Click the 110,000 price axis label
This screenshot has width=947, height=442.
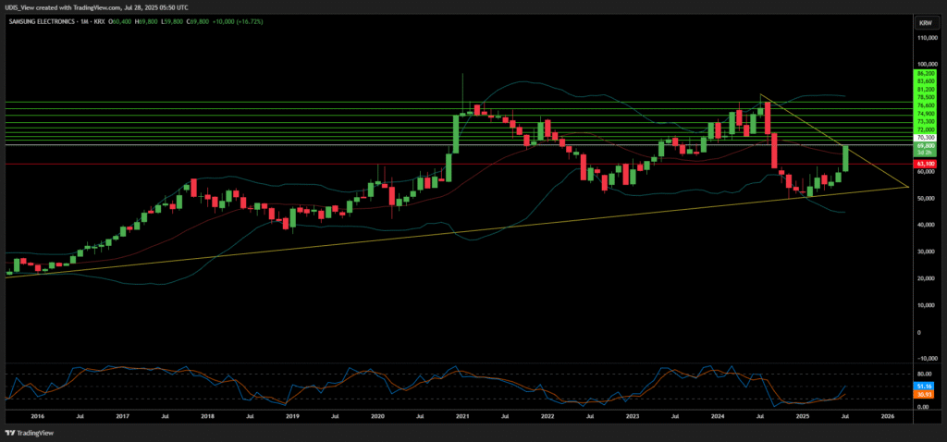tap(925, 39)
